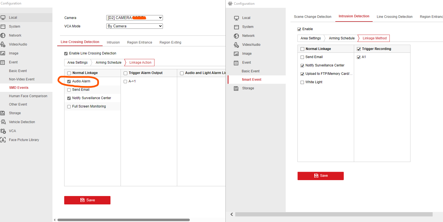The height and width of the screenshot is (222, 443).
Task: Select the Video/Audio icon in left panel
Action: (x=3, y=44)
